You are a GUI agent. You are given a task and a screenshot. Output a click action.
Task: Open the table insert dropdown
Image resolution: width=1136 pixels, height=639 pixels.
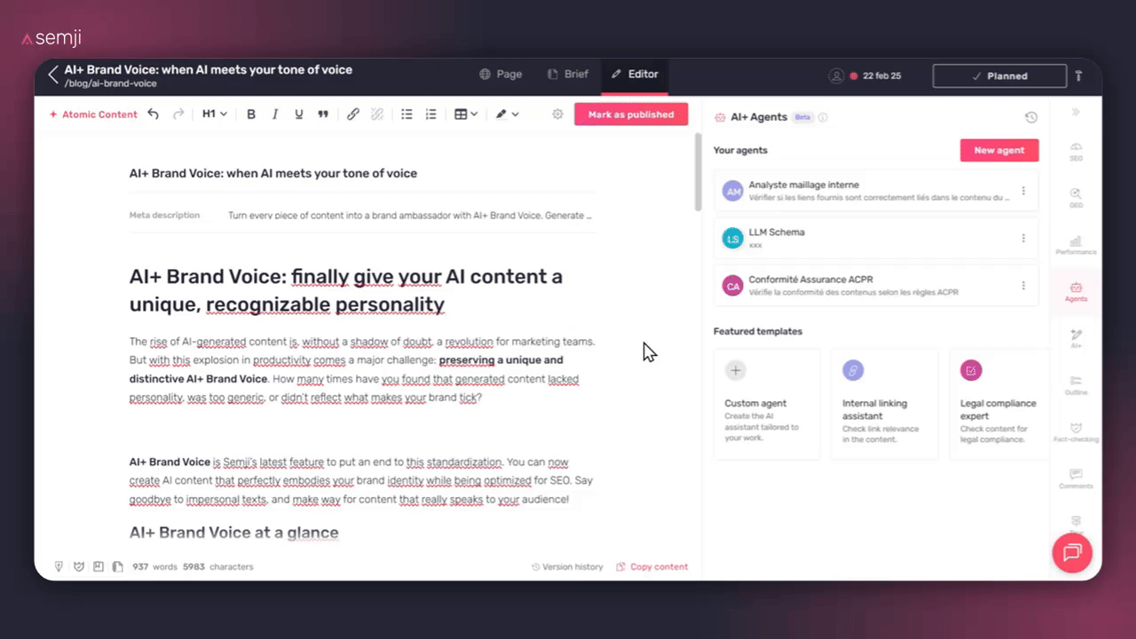click(466, 114)
